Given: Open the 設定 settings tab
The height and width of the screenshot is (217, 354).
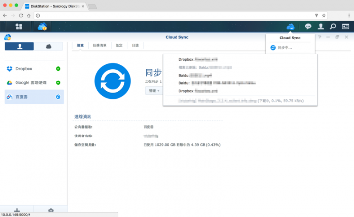Looking at the screenshot, I should coord(119,45).
